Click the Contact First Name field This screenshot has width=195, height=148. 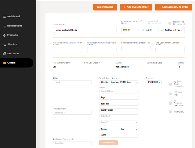click(x=67, y=50)
